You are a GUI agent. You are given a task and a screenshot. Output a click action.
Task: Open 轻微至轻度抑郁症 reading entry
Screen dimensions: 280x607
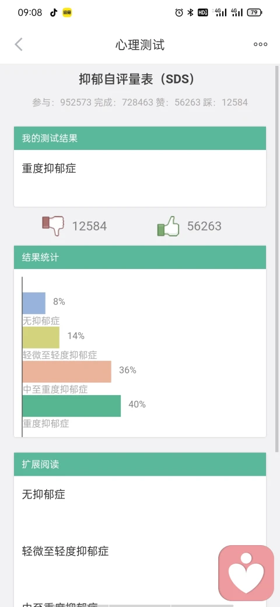[65, 551]
